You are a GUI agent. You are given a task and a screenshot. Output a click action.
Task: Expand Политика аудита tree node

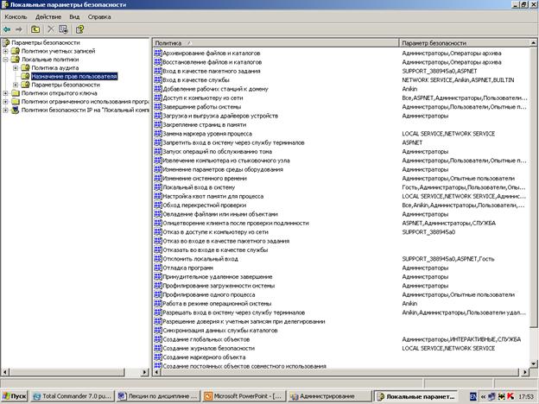pos(16,68)
